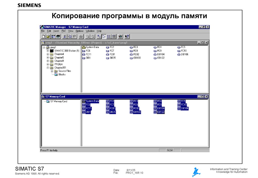Select System Data in S7 Memory Card window
The height and width of the screenshot is (178, 258).
[x=91, y=101]
